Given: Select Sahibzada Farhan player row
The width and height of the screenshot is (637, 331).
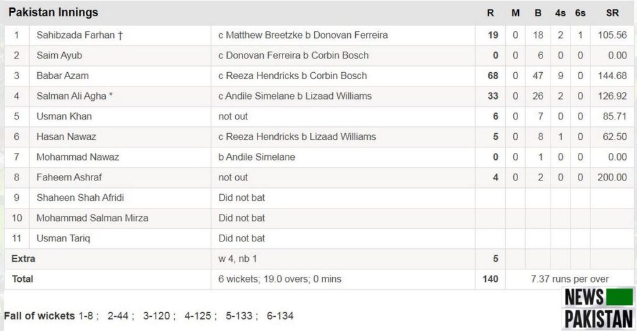Looking at the screenshot, I should (x=79, y=35).
